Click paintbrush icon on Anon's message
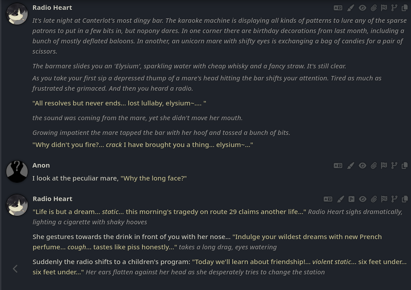411x290 pixels. [351, 165]
